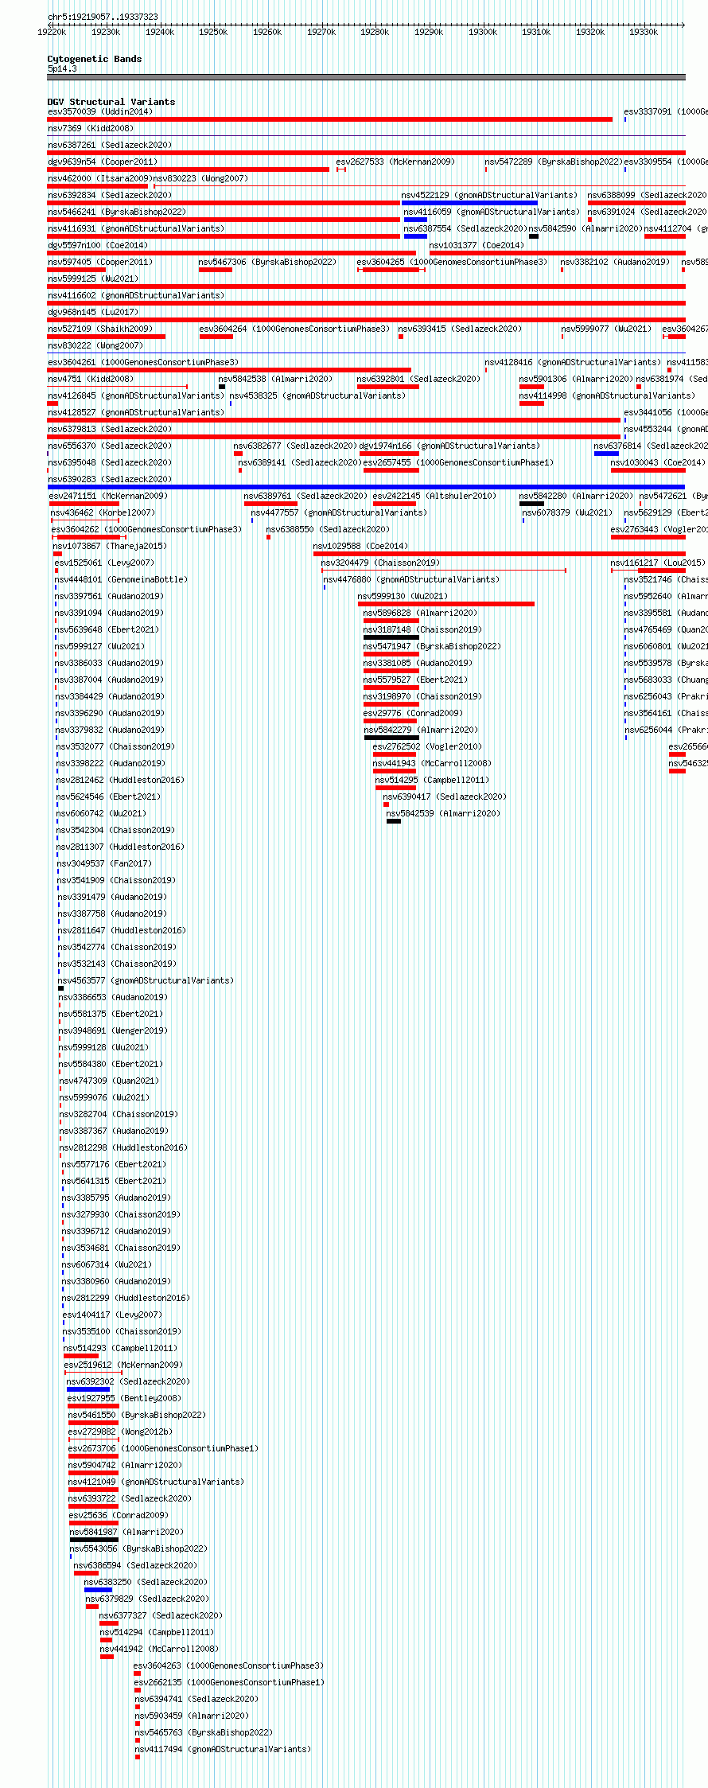708x1788 pixels.
Task: Click nsv6393415 (Sedlazeck2020) label
Action: 460,329
